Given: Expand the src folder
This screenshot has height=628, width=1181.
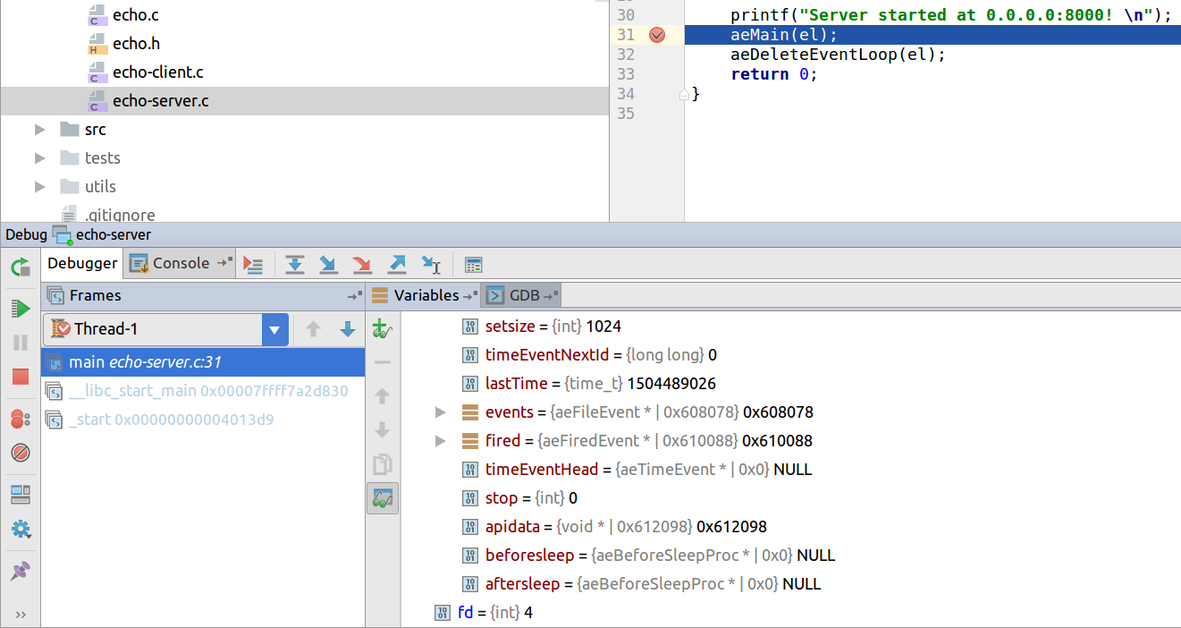Looking at the screenshot, I should [39, 130].
